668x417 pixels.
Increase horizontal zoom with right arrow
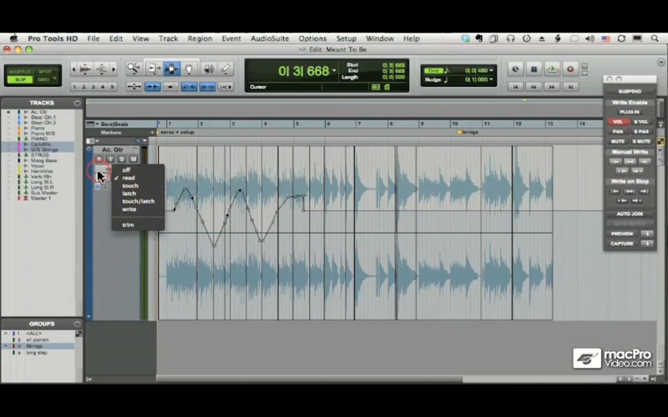click(114, 69)
